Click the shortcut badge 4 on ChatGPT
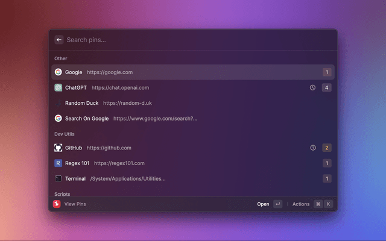Screen dimensions: 386x241 [326, 87]
